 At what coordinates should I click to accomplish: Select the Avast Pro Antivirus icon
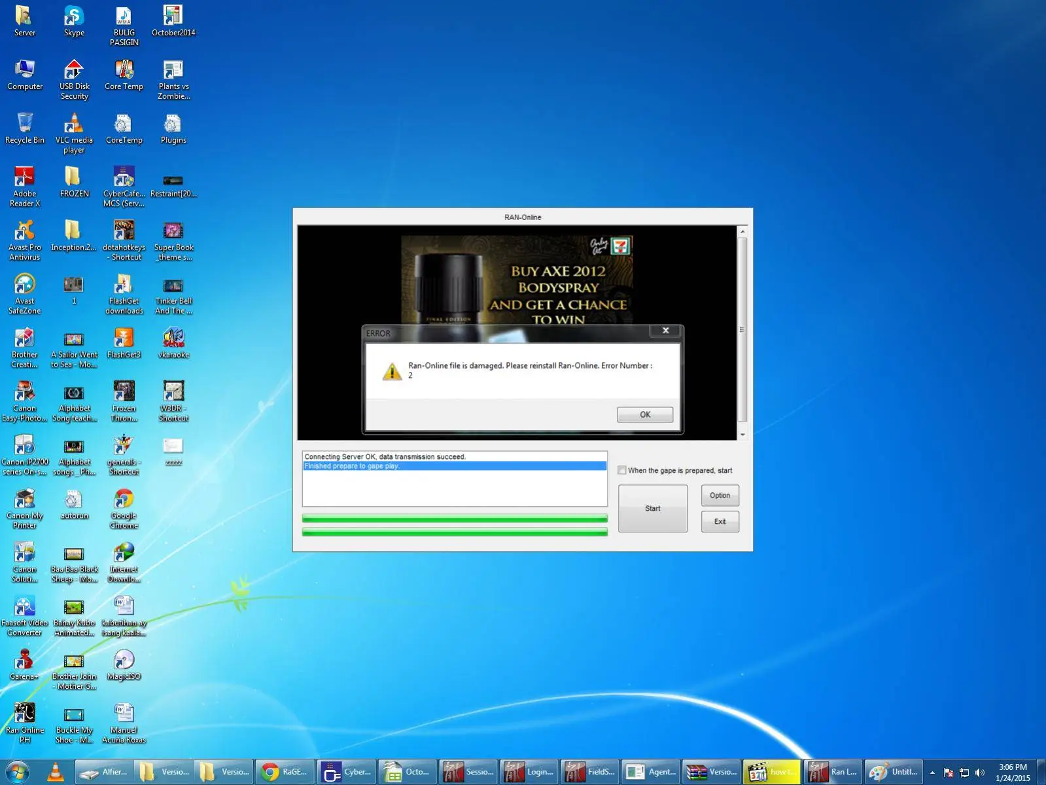click(x=25, y=240)
